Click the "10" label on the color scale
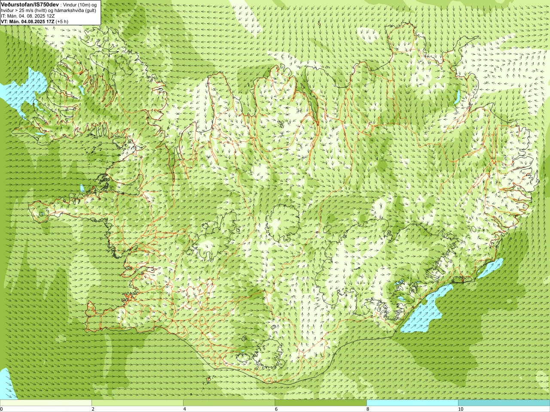This screenshot has height=412, width=550. (x=460, y=409)
